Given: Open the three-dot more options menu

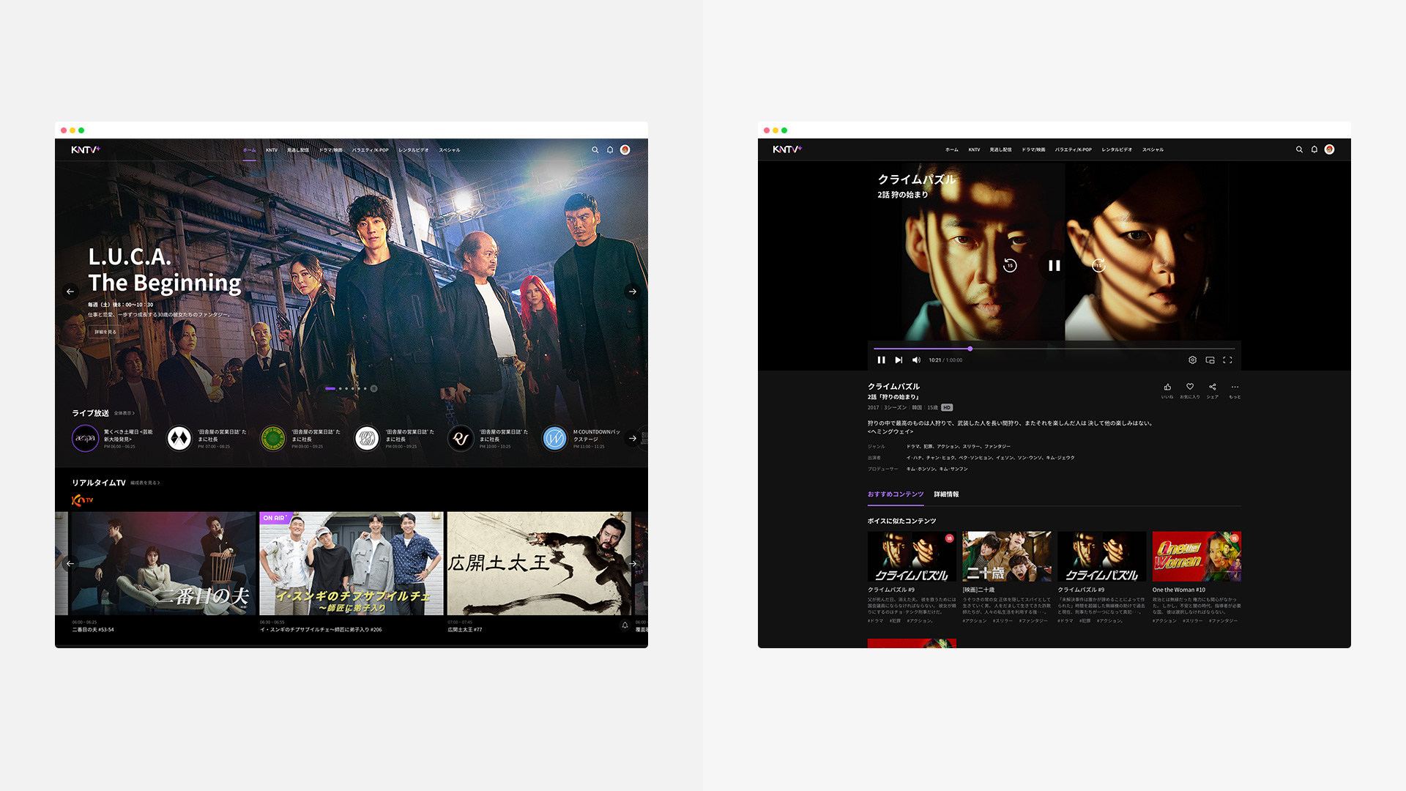Looking at the screenshot, I should click(x=1235, y=387).
